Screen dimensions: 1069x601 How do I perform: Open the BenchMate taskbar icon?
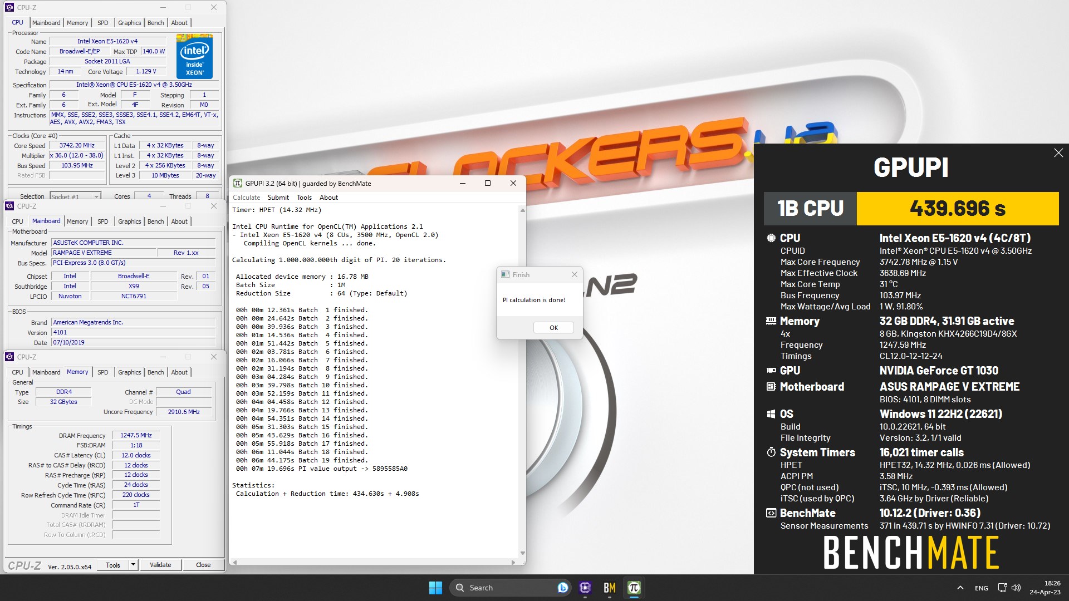point(610,588)
